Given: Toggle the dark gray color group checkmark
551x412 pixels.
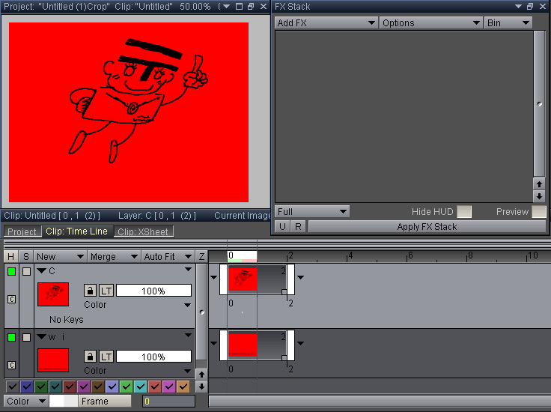Looking at the screenshot, I should [12, 387].
